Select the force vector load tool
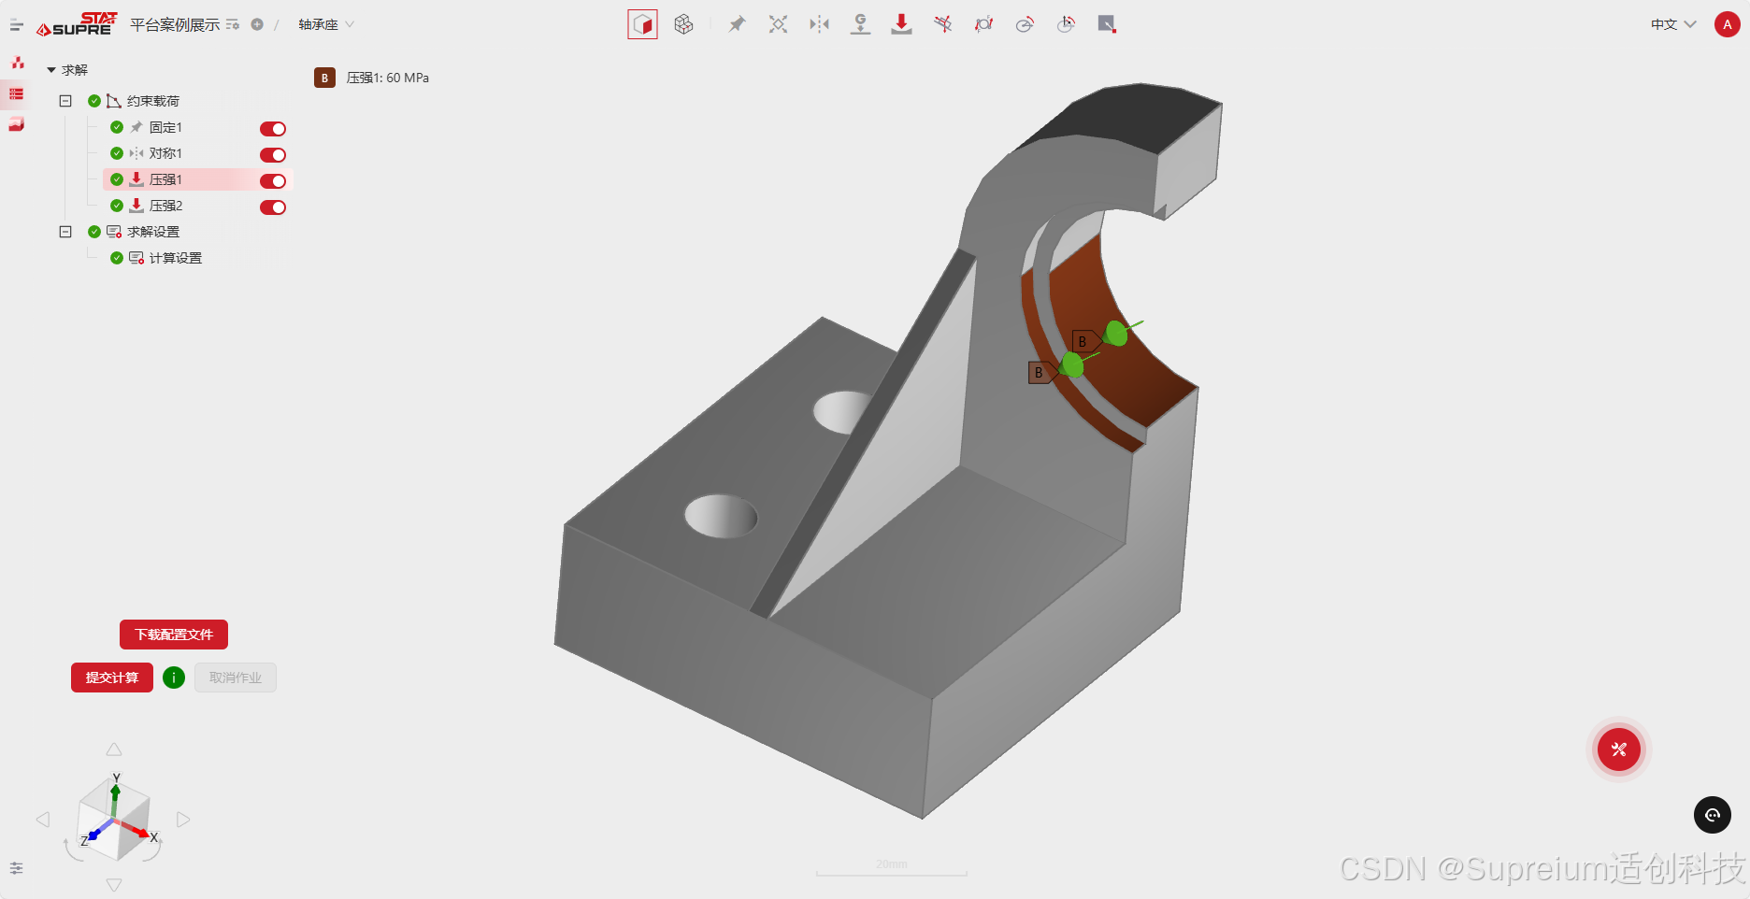Viewport: 1750px width, 899px height. pyautogui.click(x=942, y=24)
